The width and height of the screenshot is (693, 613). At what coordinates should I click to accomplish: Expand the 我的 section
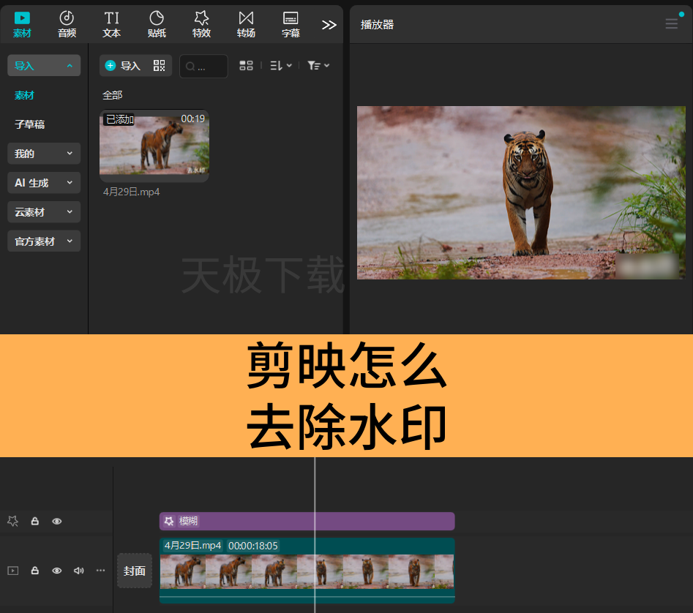tap(44, 154)
